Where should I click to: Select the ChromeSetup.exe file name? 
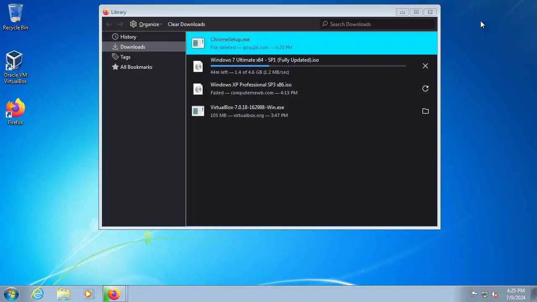230,39
